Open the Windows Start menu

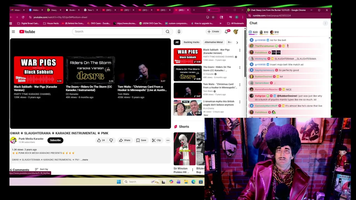click(119, 182)
